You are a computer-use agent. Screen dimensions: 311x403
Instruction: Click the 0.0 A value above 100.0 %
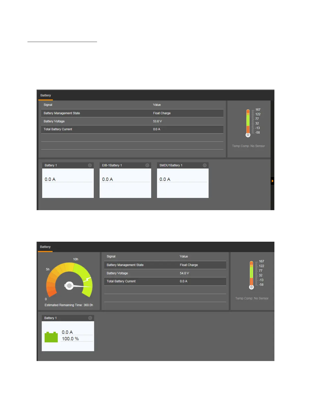pos(67,332)
